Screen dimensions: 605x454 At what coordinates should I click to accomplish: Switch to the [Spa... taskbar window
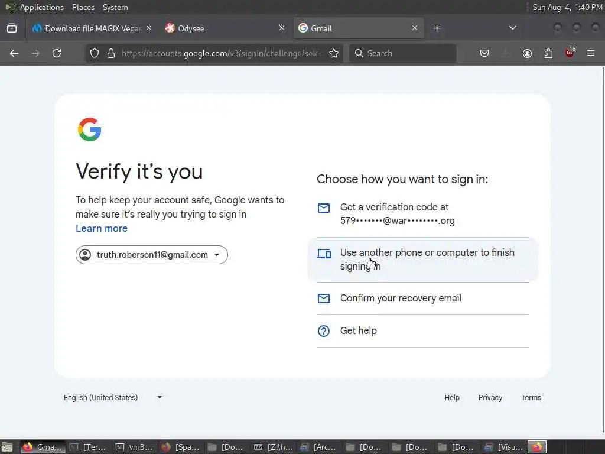[x=181, y=447]
